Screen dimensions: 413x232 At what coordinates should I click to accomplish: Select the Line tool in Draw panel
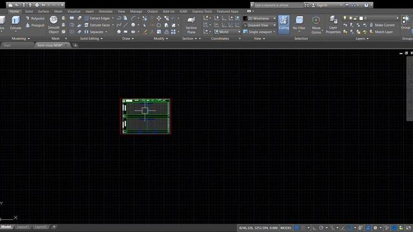(x=126, y=25)
